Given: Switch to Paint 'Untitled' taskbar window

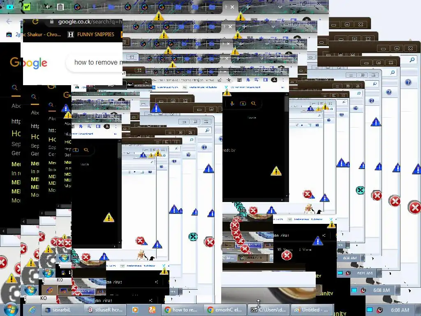Looking at the screenshot, I should click(312, 310).
